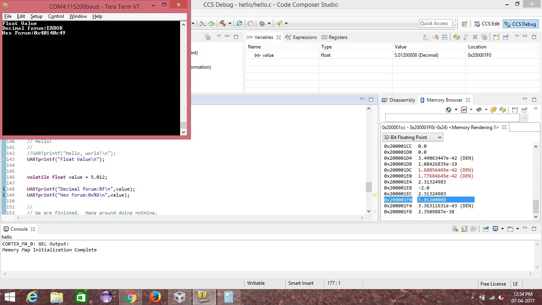The height and width of the screenshot is (305, 542).
Task: Click the Refresh icon in Variables view
Action: click(456, 37)
